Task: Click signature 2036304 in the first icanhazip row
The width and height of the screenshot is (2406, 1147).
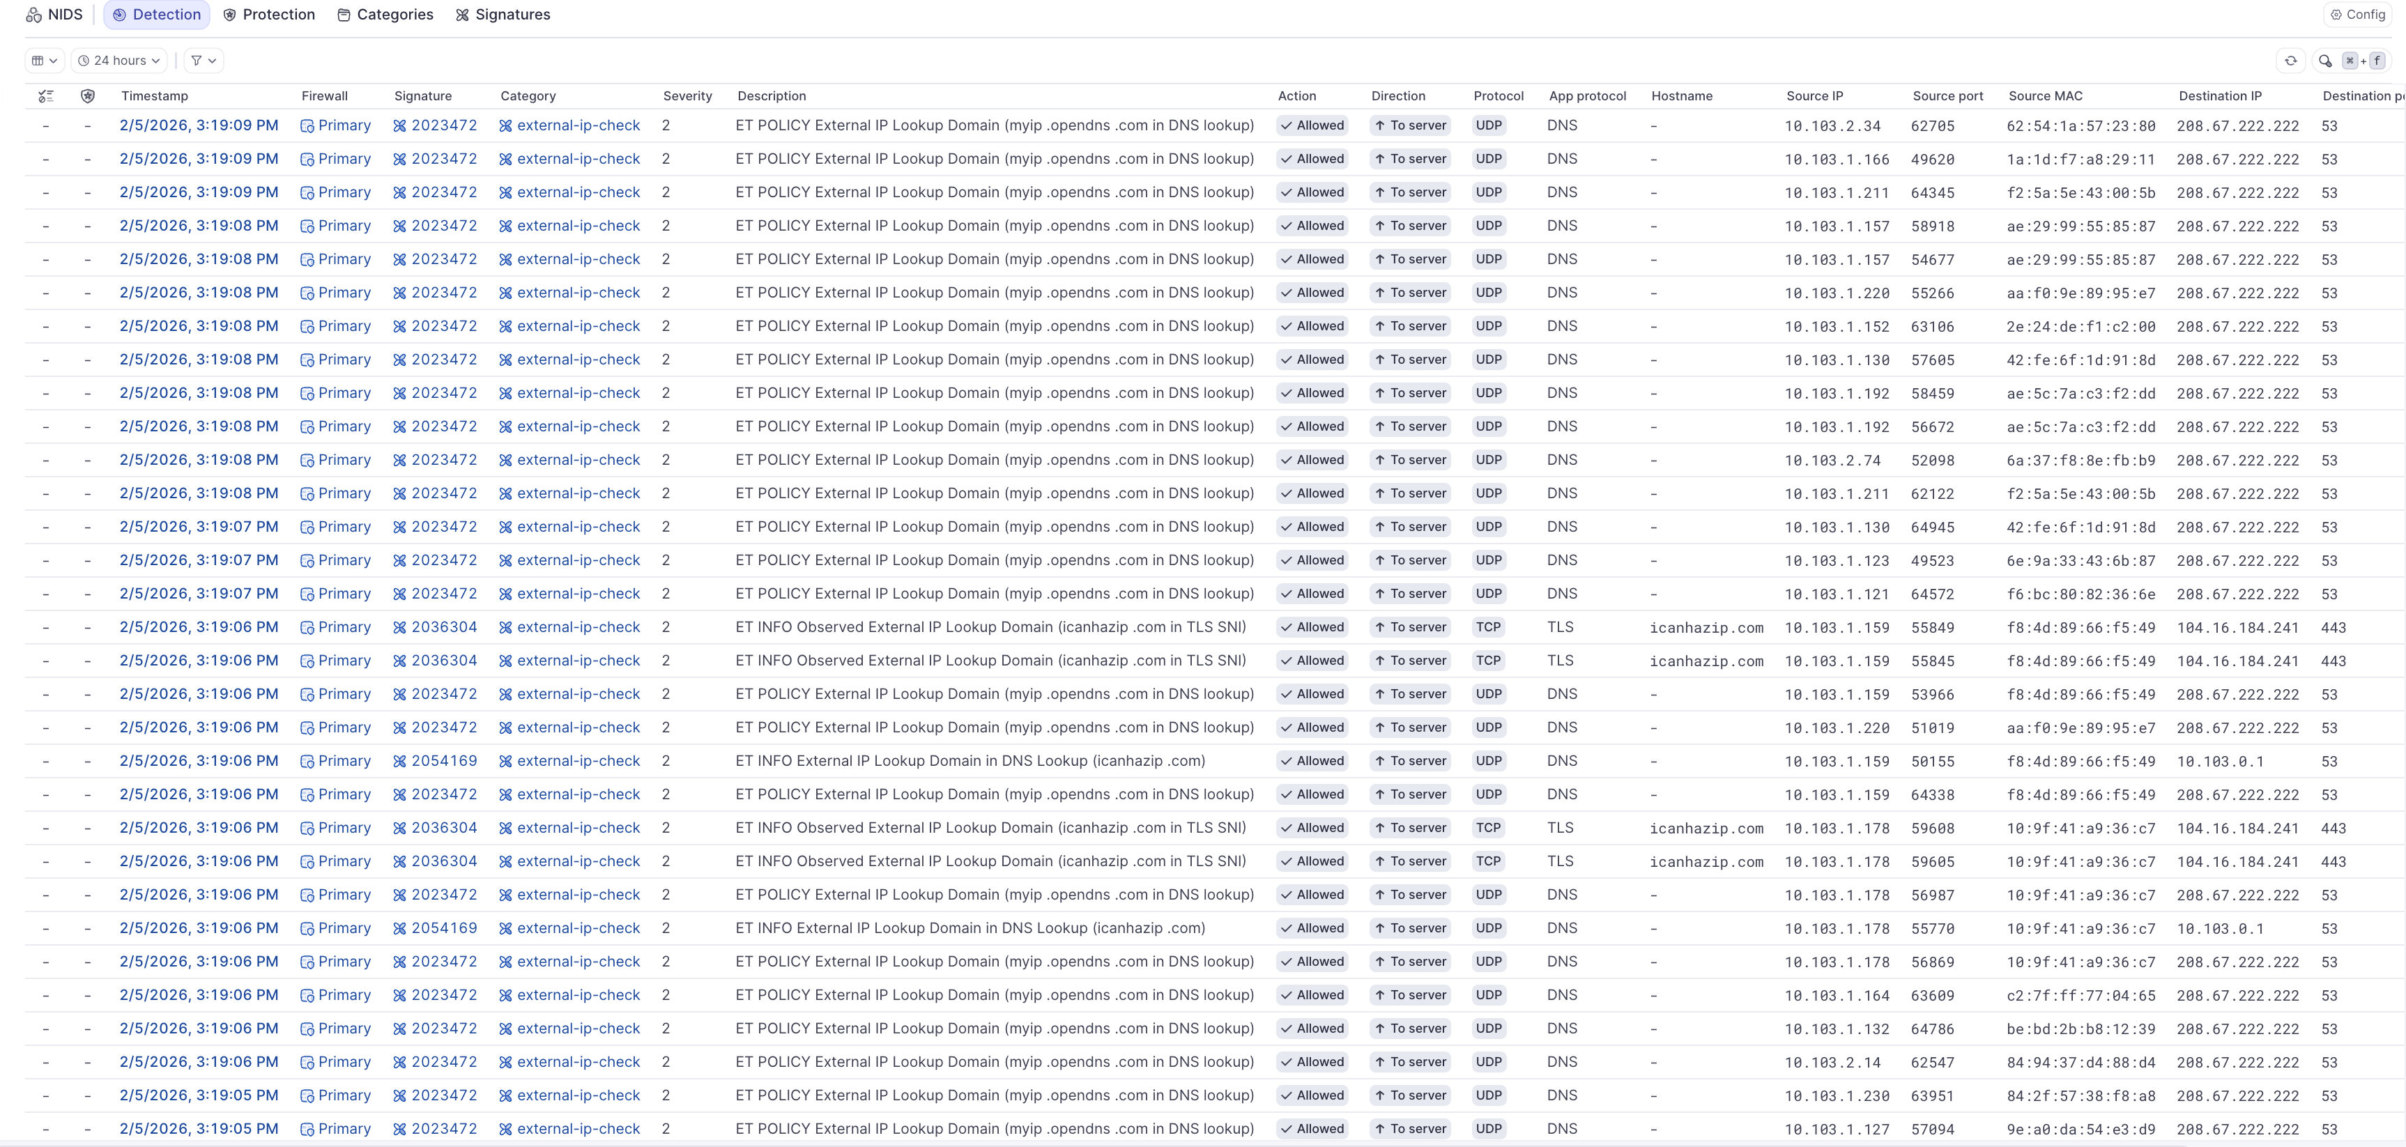Action: click(x=444, y=628)
